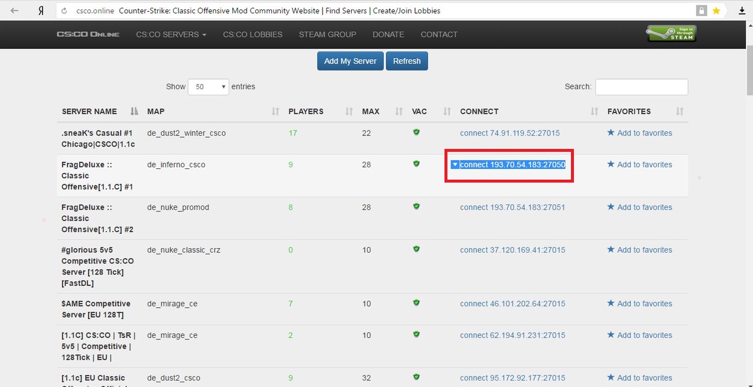Click the SERVER NAME column header

coord(89,111)
